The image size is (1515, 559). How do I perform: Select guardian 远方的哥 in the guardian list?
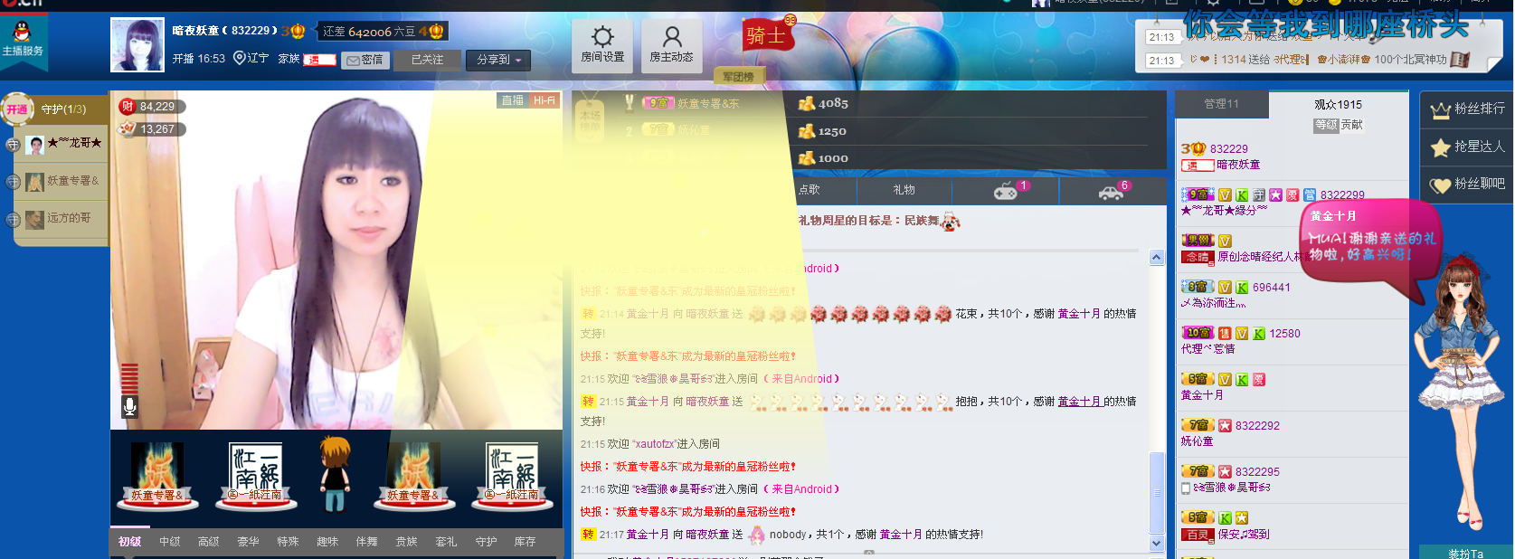coord(62,219)
